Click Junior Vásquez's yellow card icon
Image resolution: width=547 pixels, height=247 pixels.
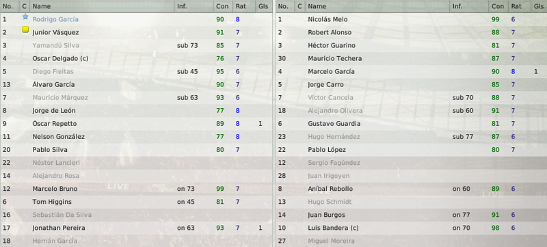(25, 30)
